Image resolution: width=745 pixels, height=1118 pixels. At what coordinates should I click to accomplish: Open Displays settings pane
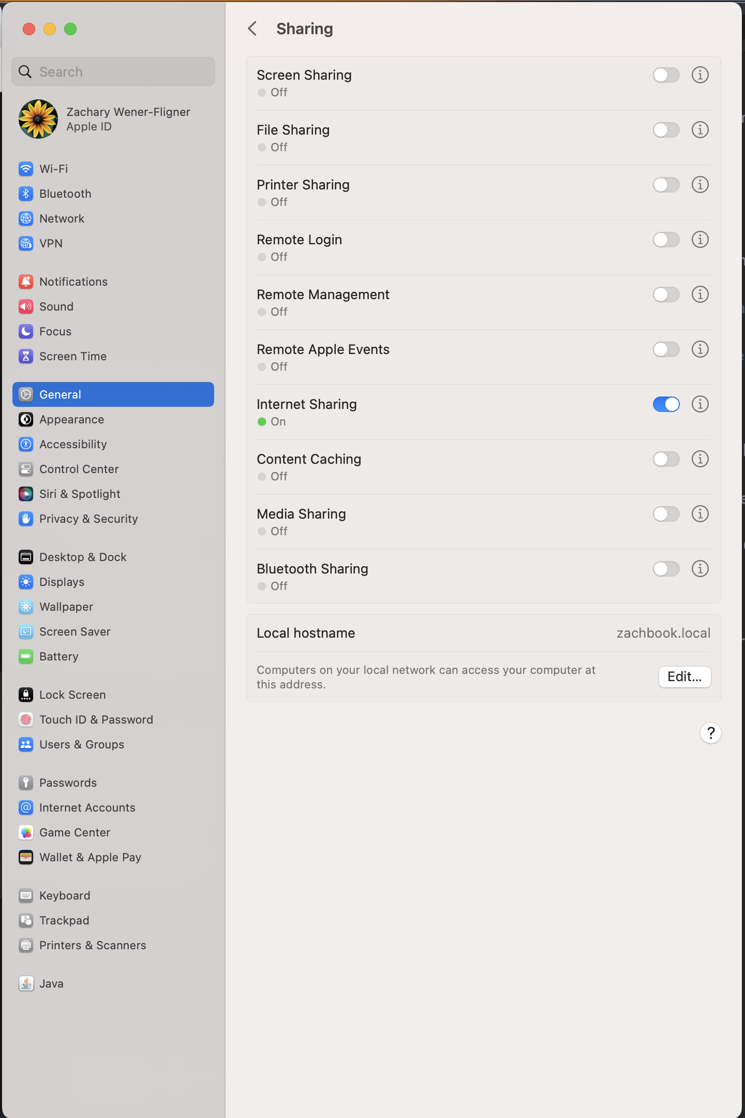(62, 582)
